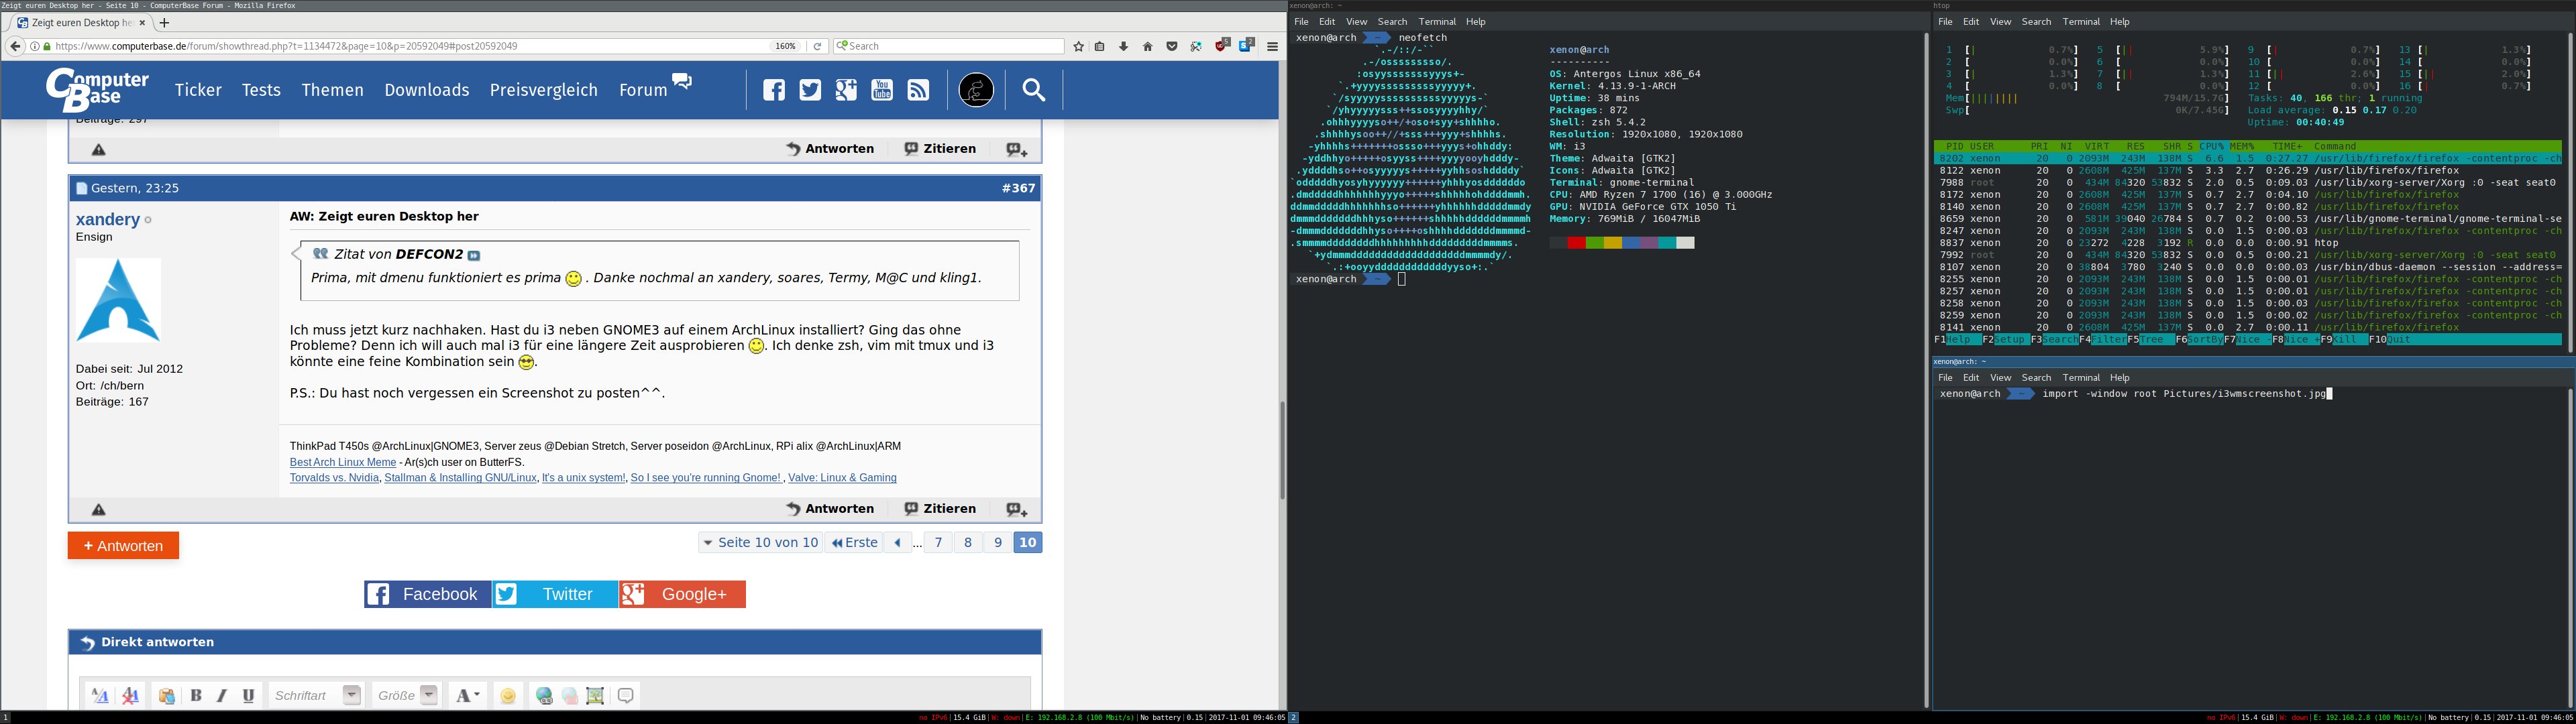Toggle underline formatting in reply editor

pyautogui.click(x=248, y=696)
